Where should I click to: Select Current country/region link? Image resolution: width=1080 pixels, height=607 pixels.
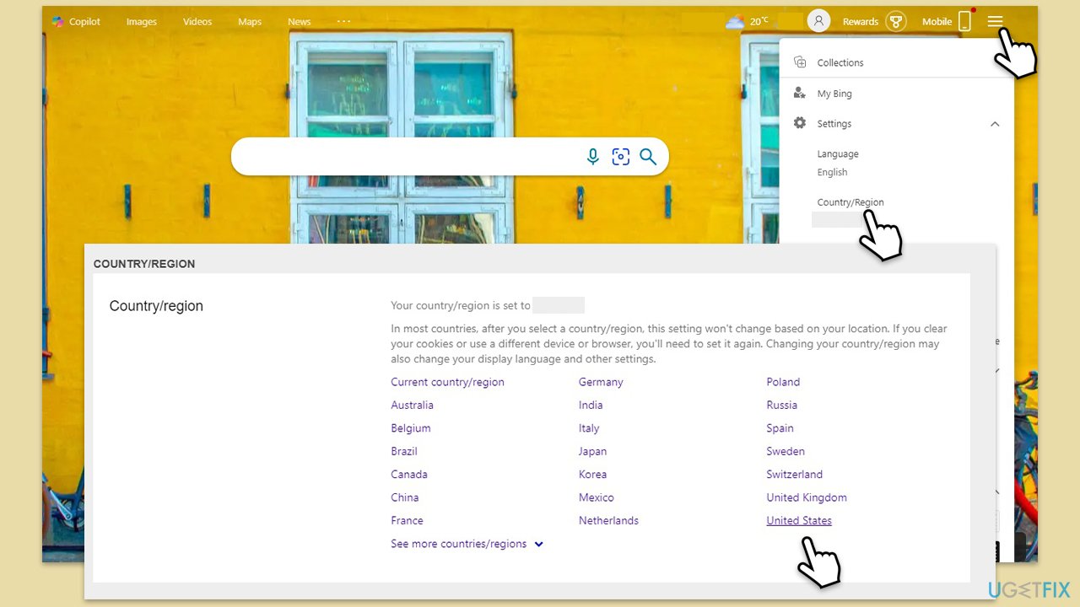pos(447,382)
